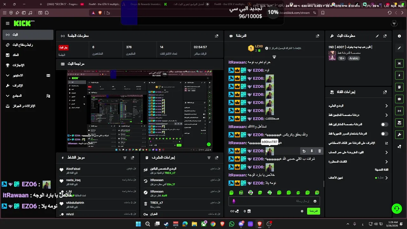Pop out the إجراءات القناة panel

click(385, 92)
